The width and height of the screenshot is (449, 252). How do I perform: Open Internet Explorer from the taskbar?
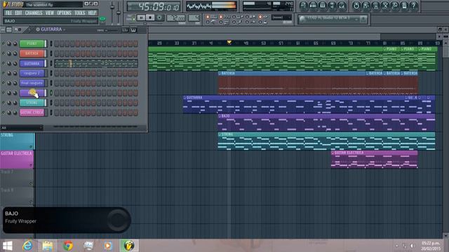pyautogui.click(x=27, y=246)
